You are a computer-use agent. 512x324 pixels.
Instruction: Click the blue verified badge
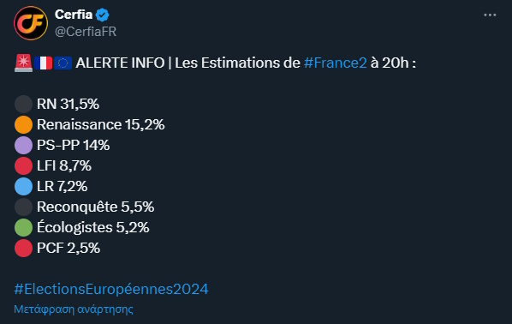(102, 15)
